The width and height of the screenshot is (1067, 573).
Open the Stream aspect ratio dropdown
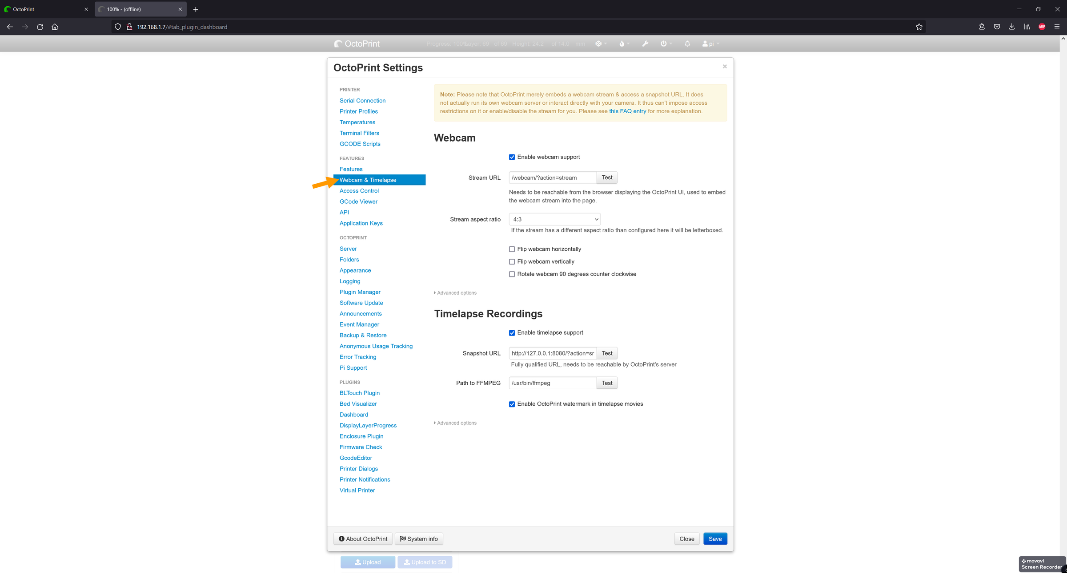tap(554, 219)
